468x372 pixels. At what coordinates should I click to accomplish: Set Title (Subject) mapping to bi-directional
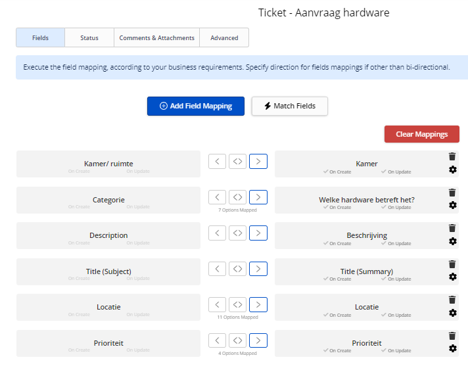click(237, 268)
